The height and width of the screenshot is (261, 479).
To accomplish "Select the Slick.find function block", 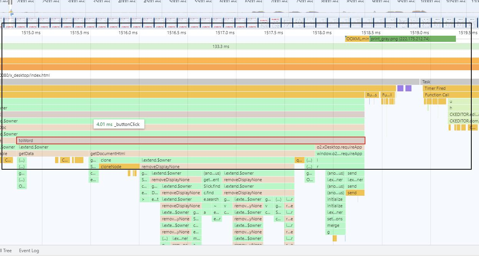I will click(x=212, y=186).
